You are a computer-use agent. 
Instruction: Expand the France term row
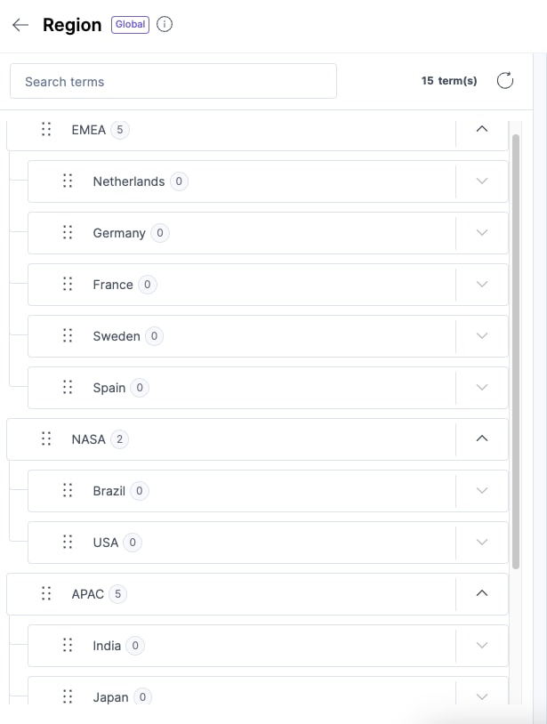pyautogui.click(x=482, y=285)
